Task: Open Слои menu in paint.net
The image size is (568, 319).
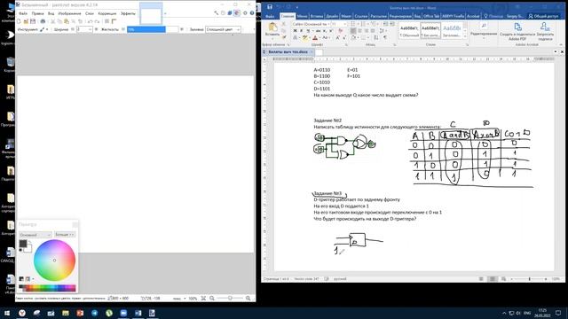Action: coord(90,13)
